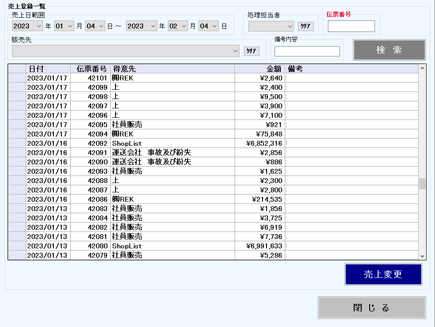Viewport: 435px width, 327px height.
Task: Click amount ¥7,736
Action: coord(271,236)
